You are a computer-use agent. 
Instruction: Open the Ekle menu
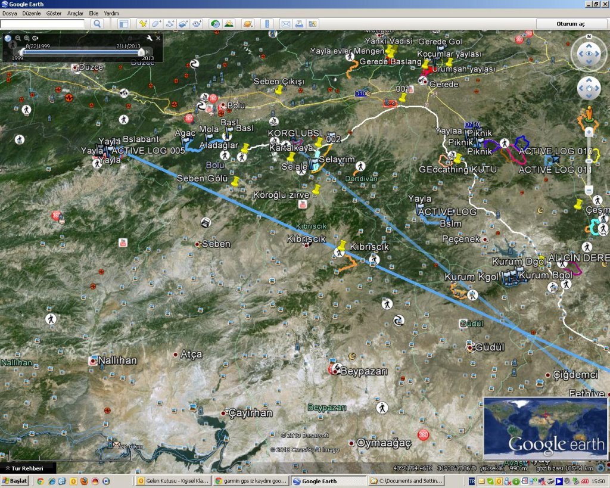[94, 13]
